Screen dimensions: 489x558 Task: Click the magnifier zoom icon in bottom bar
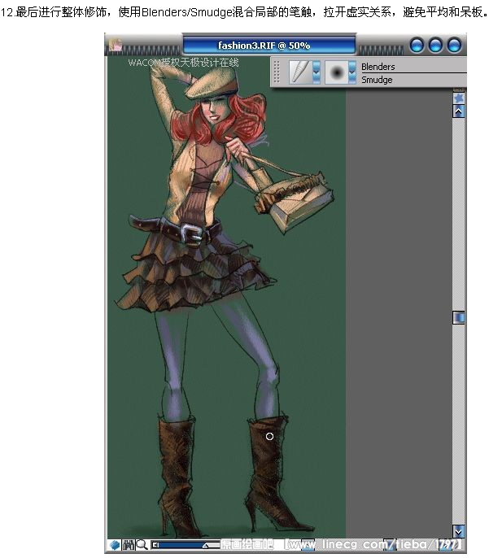[142, 545]
